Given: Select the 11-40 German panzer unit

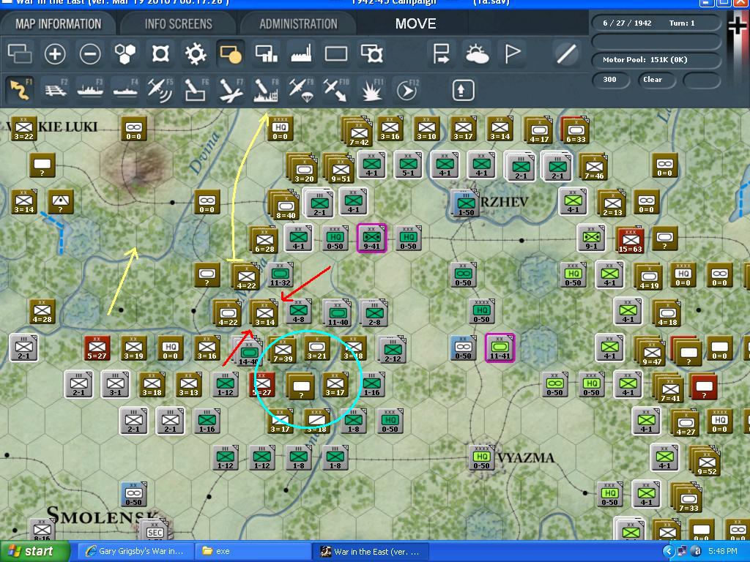Looking at the screenshot, I should pyautogui.click(x=337, y=313).
